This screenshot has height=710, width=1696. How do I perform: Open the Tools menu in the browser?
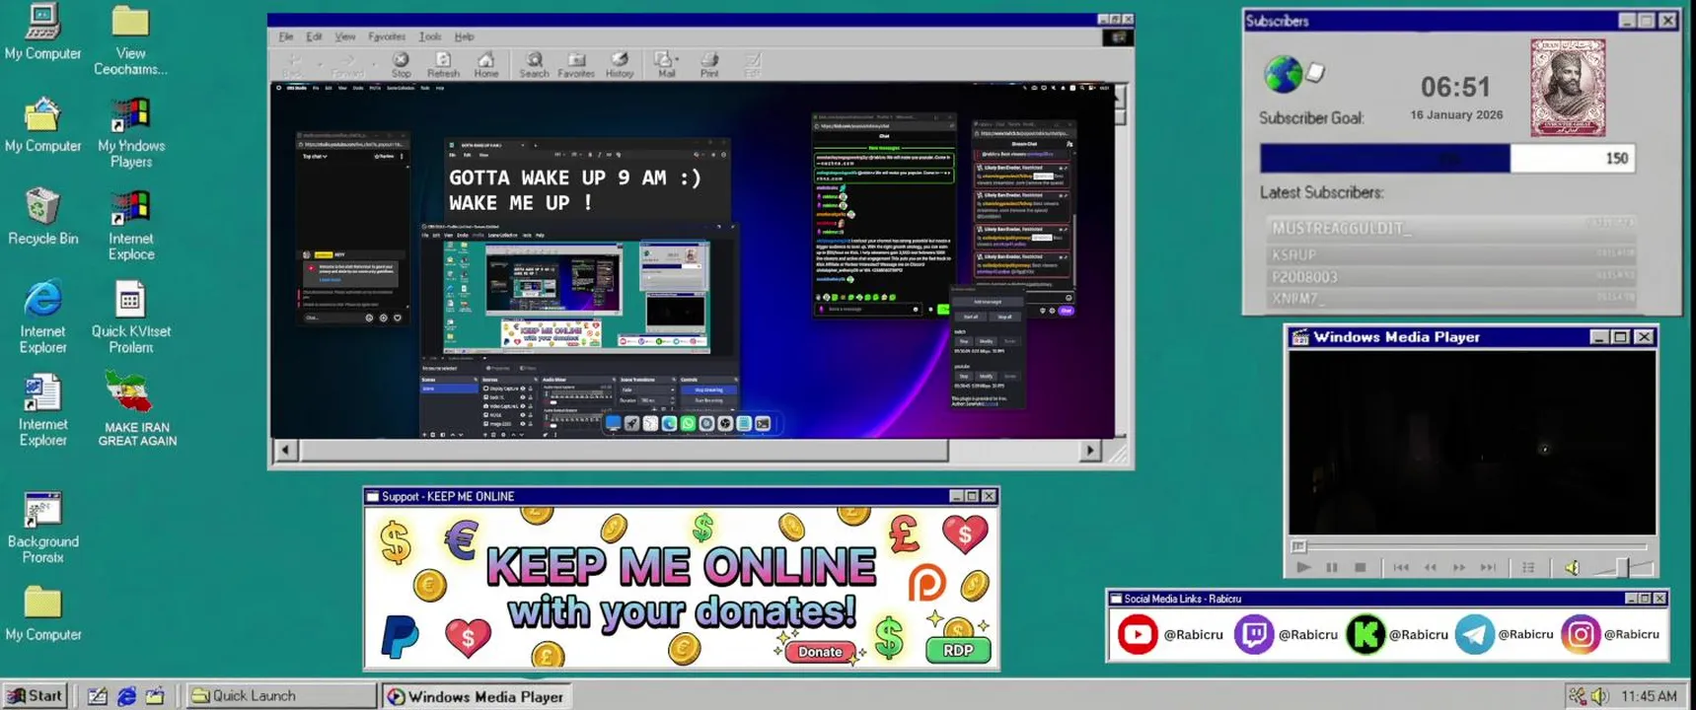[430, 36]
